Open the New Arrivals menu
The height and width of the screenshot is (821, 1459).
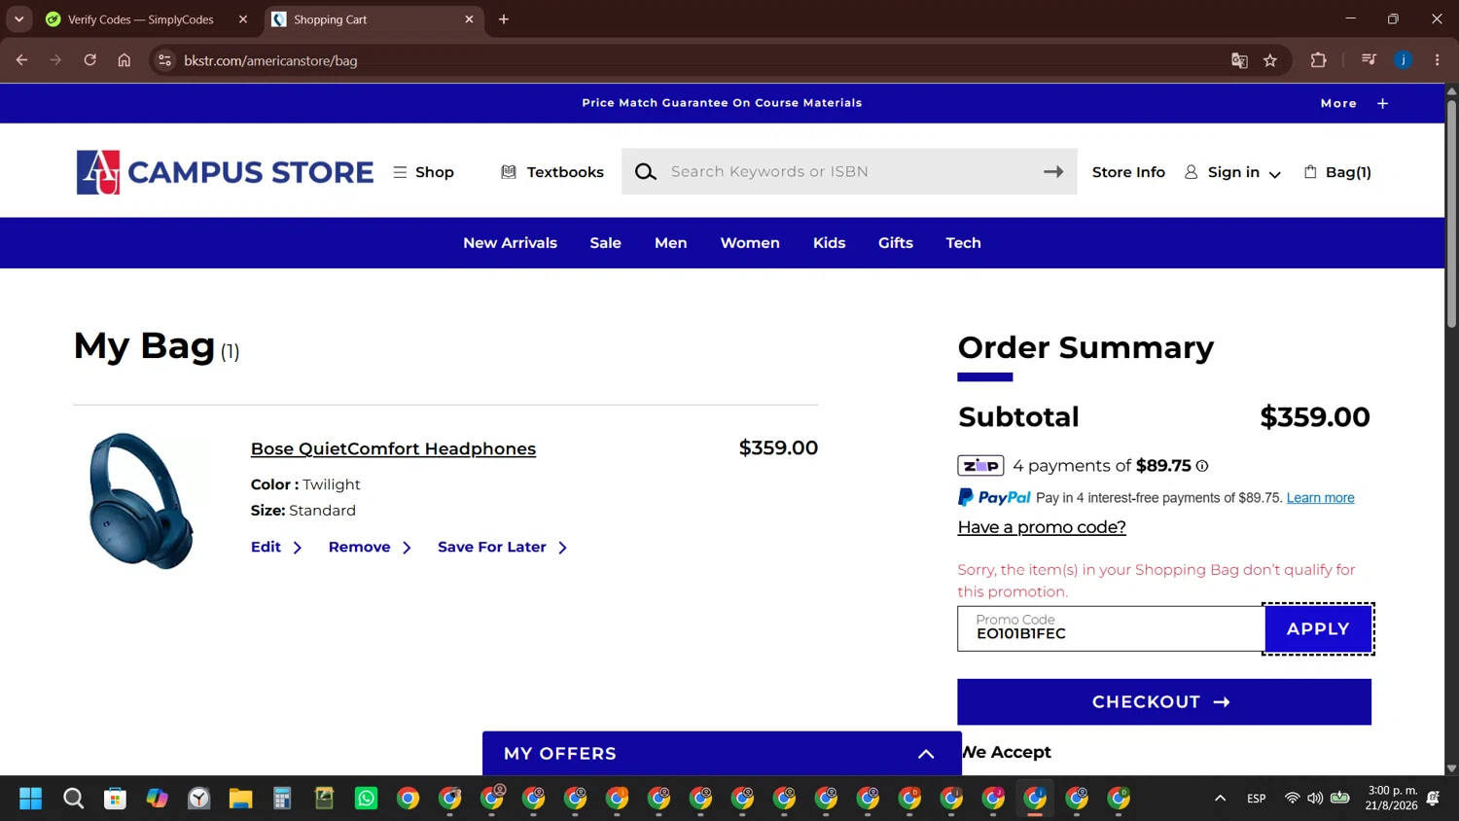pyautogui.click(x=510, y=243)
